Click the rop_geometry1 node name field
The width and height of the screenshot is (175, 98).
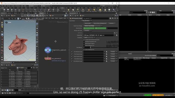[96, 18]
